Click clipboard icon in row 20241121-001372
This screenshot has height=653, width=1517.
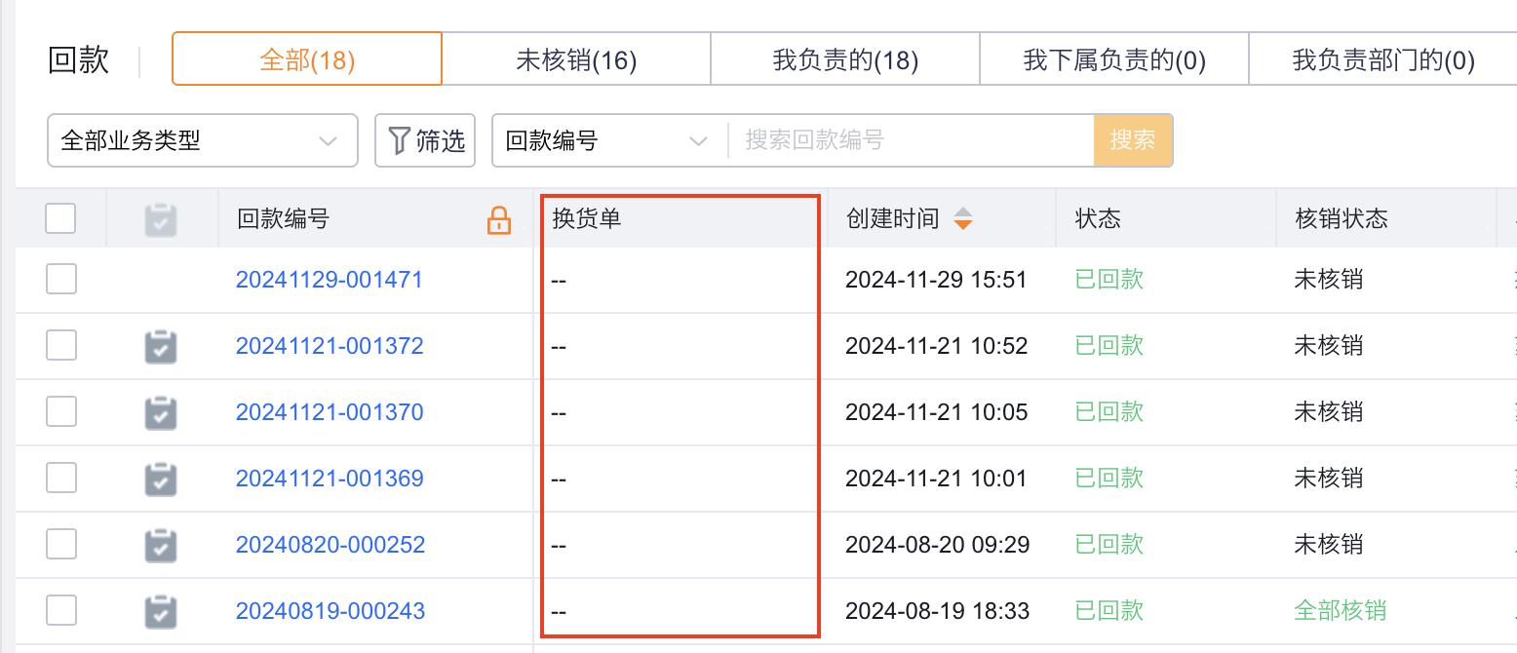pyautogui.click(x=161, y=347)
